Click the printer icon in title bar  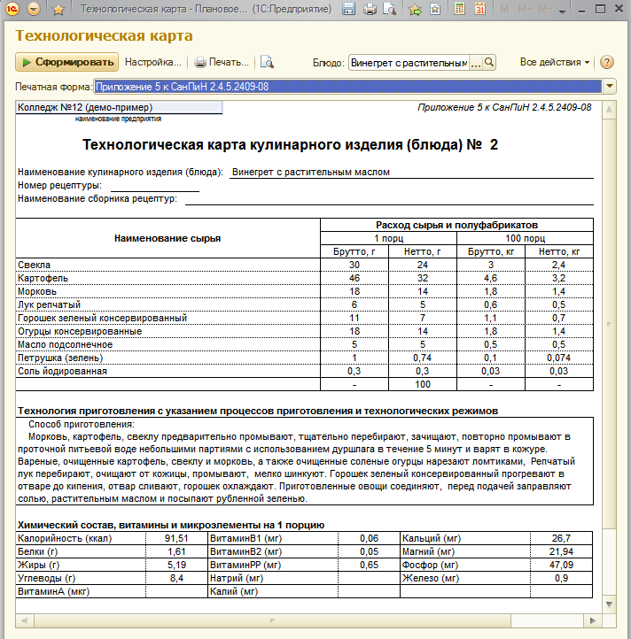370,9
